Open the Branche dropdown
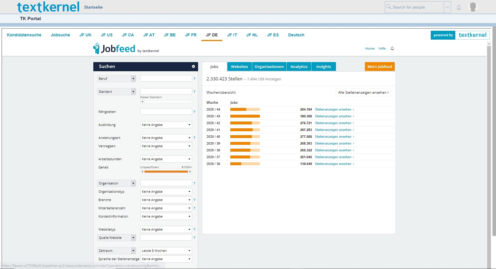Screen dimensions: 496x269 pos(166,200)
